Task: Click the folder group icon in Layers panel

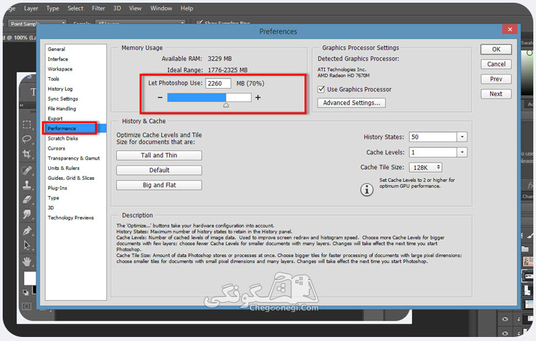Action: point(525,249)
